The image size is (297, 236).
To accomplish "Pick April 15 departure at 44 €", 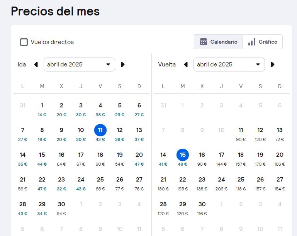I will coord(42,159).
